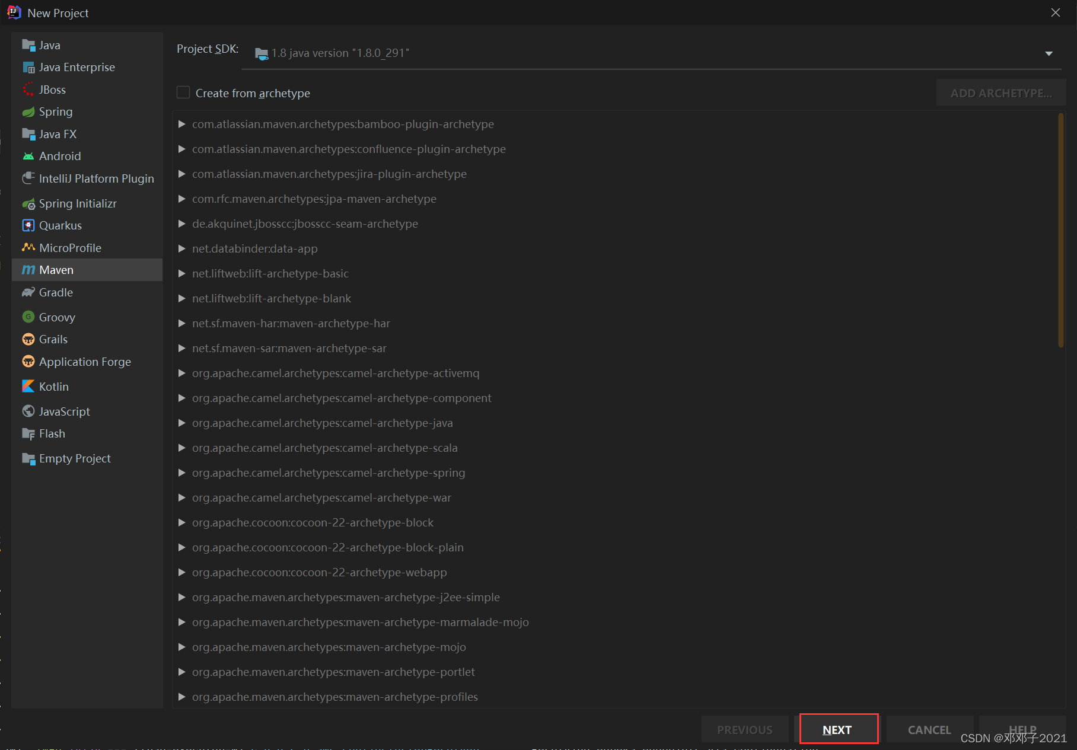
Task: Click the Groovy green icon
Action: pos(28,317)
